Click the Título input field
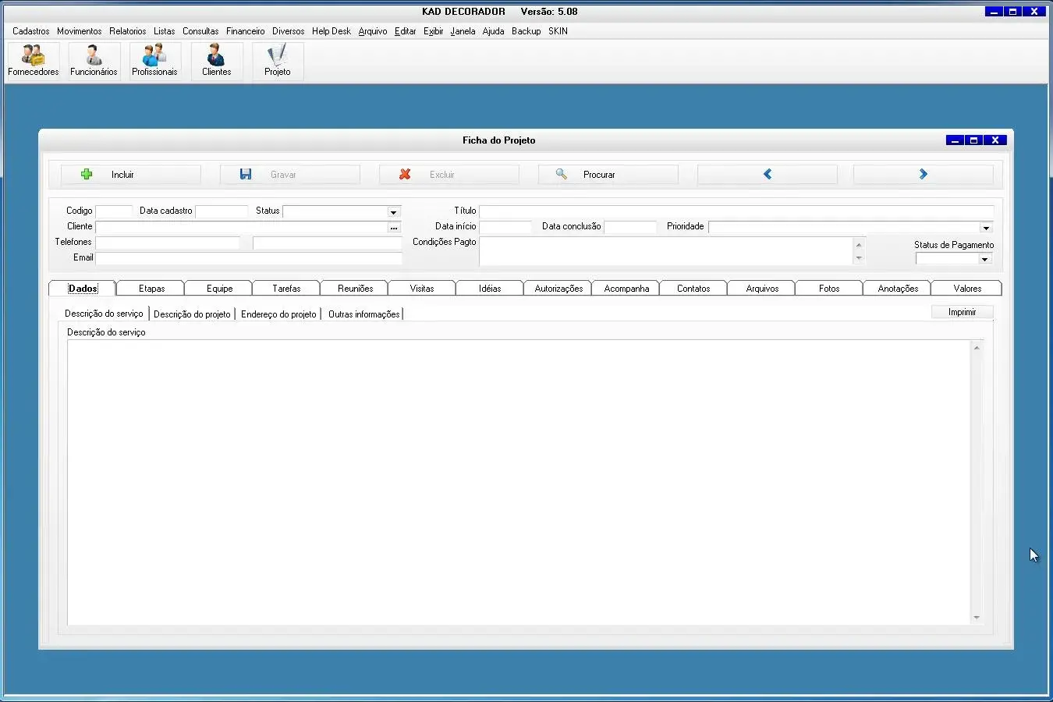Viewport: 1053px width, 702px height. (736, 211)
